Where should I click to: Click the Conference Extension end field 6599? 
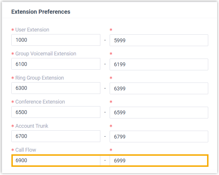159,113
